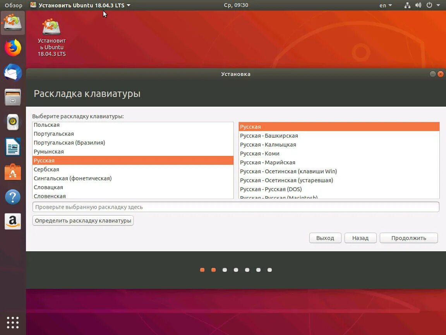
Task: Open Help question mark icon
Action: click(13, 197)
